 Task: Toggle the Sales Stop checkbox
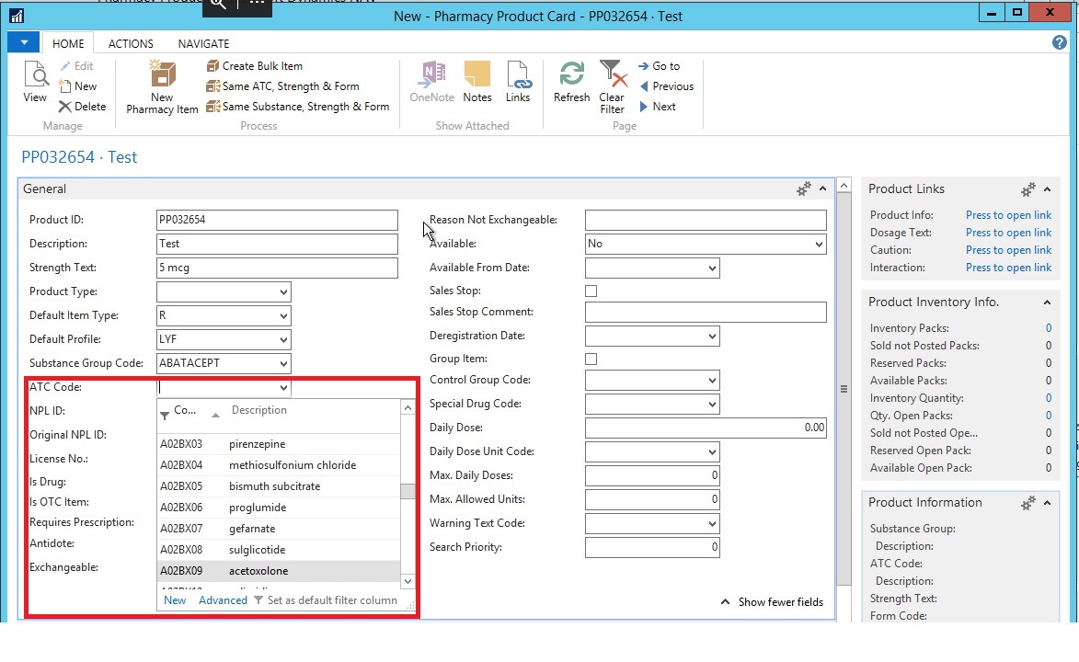click(x=591, y=291)
